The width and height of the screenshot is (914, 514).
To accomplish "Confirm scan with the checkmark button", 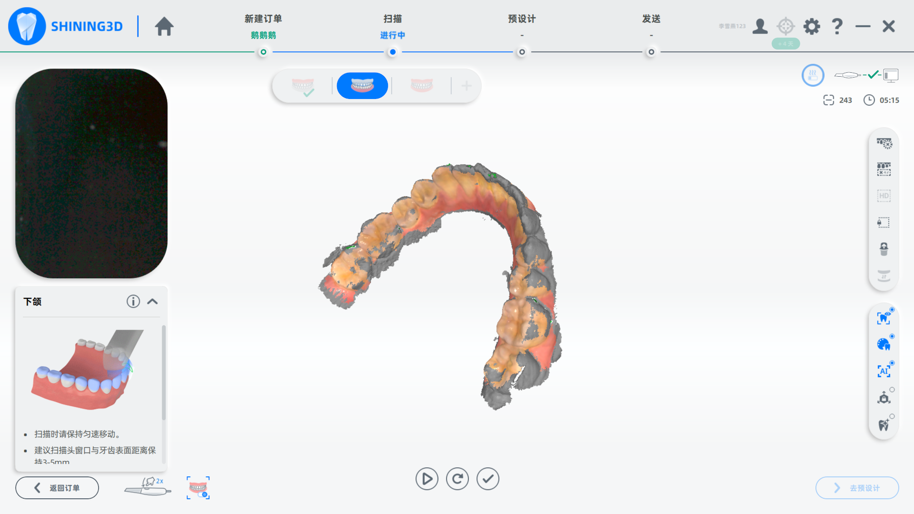I will (x=487, y=479).
